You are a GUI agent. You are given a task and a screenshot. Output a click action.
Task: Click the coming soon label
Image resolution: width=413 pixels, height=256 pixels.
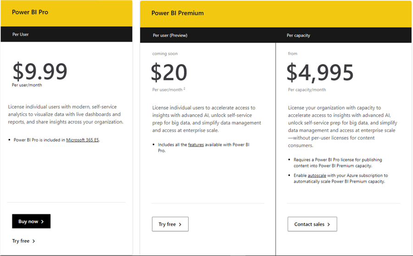pos(165,54)
